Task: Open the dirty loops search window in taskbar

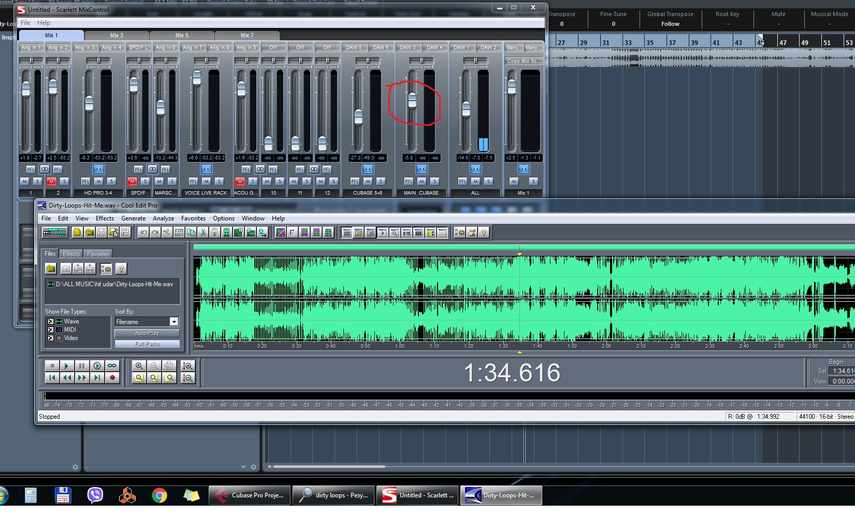Action: click(334, 495)
